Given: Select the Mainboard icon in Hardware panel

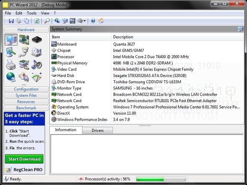Looking at the screenshot, I should [24, 40].
